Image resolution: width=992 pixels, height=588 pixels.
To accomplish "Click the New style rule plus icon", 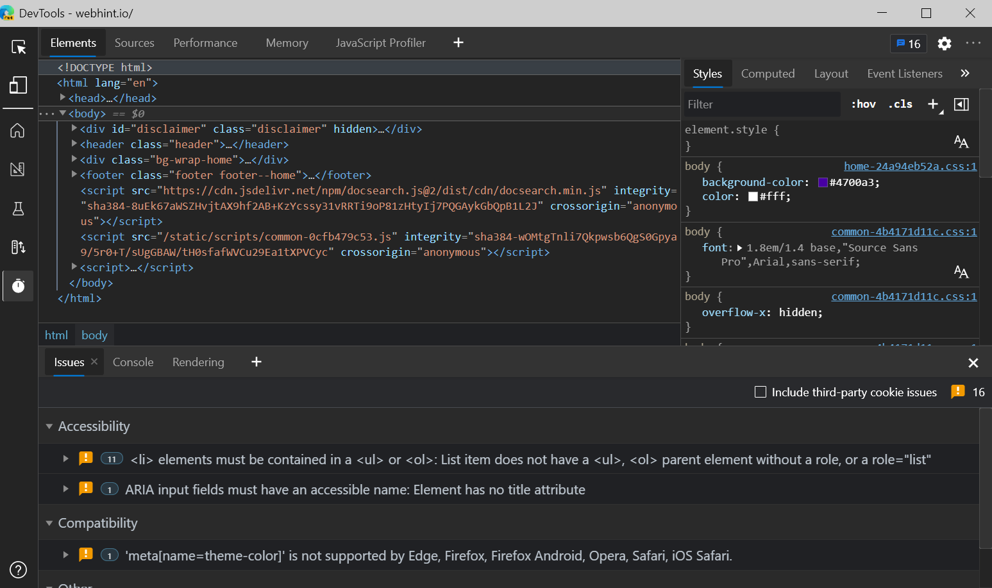I will (x=933, y=105).
